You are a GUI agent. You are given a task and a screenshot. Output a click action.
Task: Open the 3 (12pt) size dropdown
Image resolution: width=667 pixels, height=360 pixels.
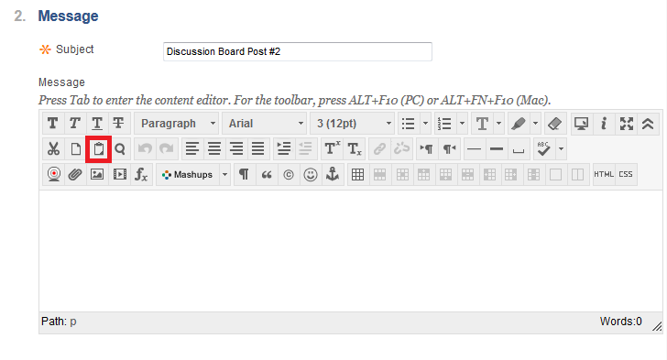click(x=353, y=124)
